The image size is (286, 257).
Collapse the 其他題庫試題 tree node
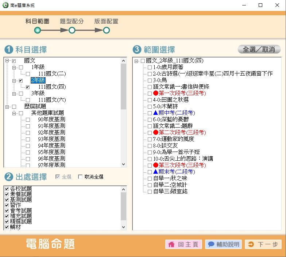[x=14, y=113]
